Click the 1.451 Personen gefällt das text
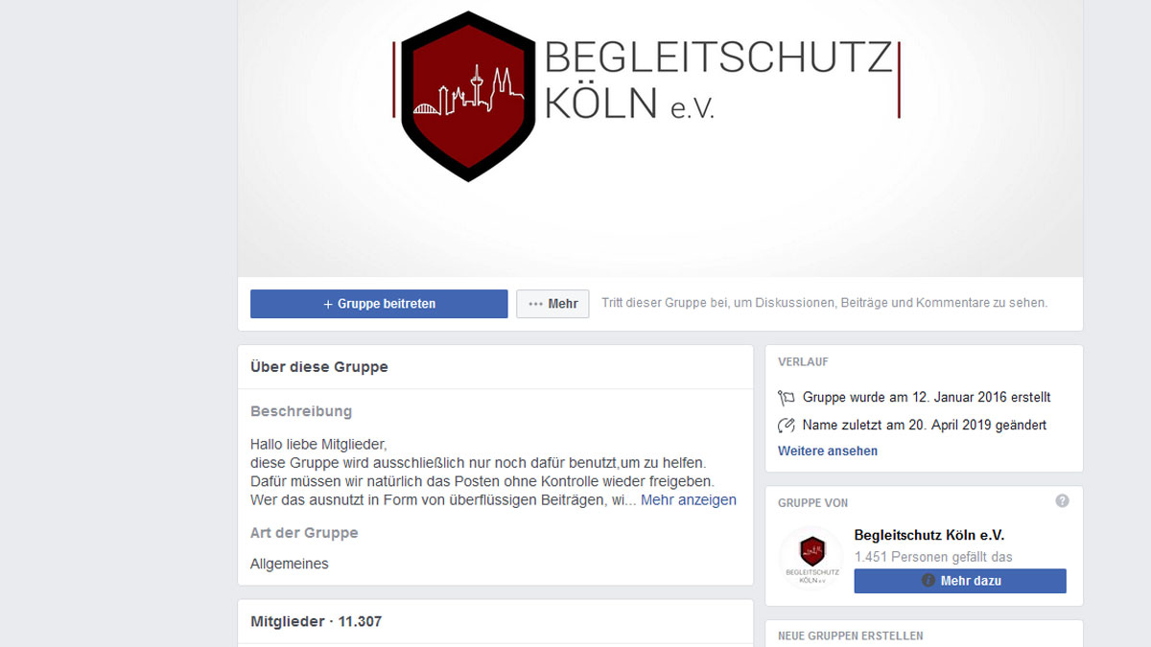The height and width of the screenshot is (647, 1151). (x=933, y=557)
